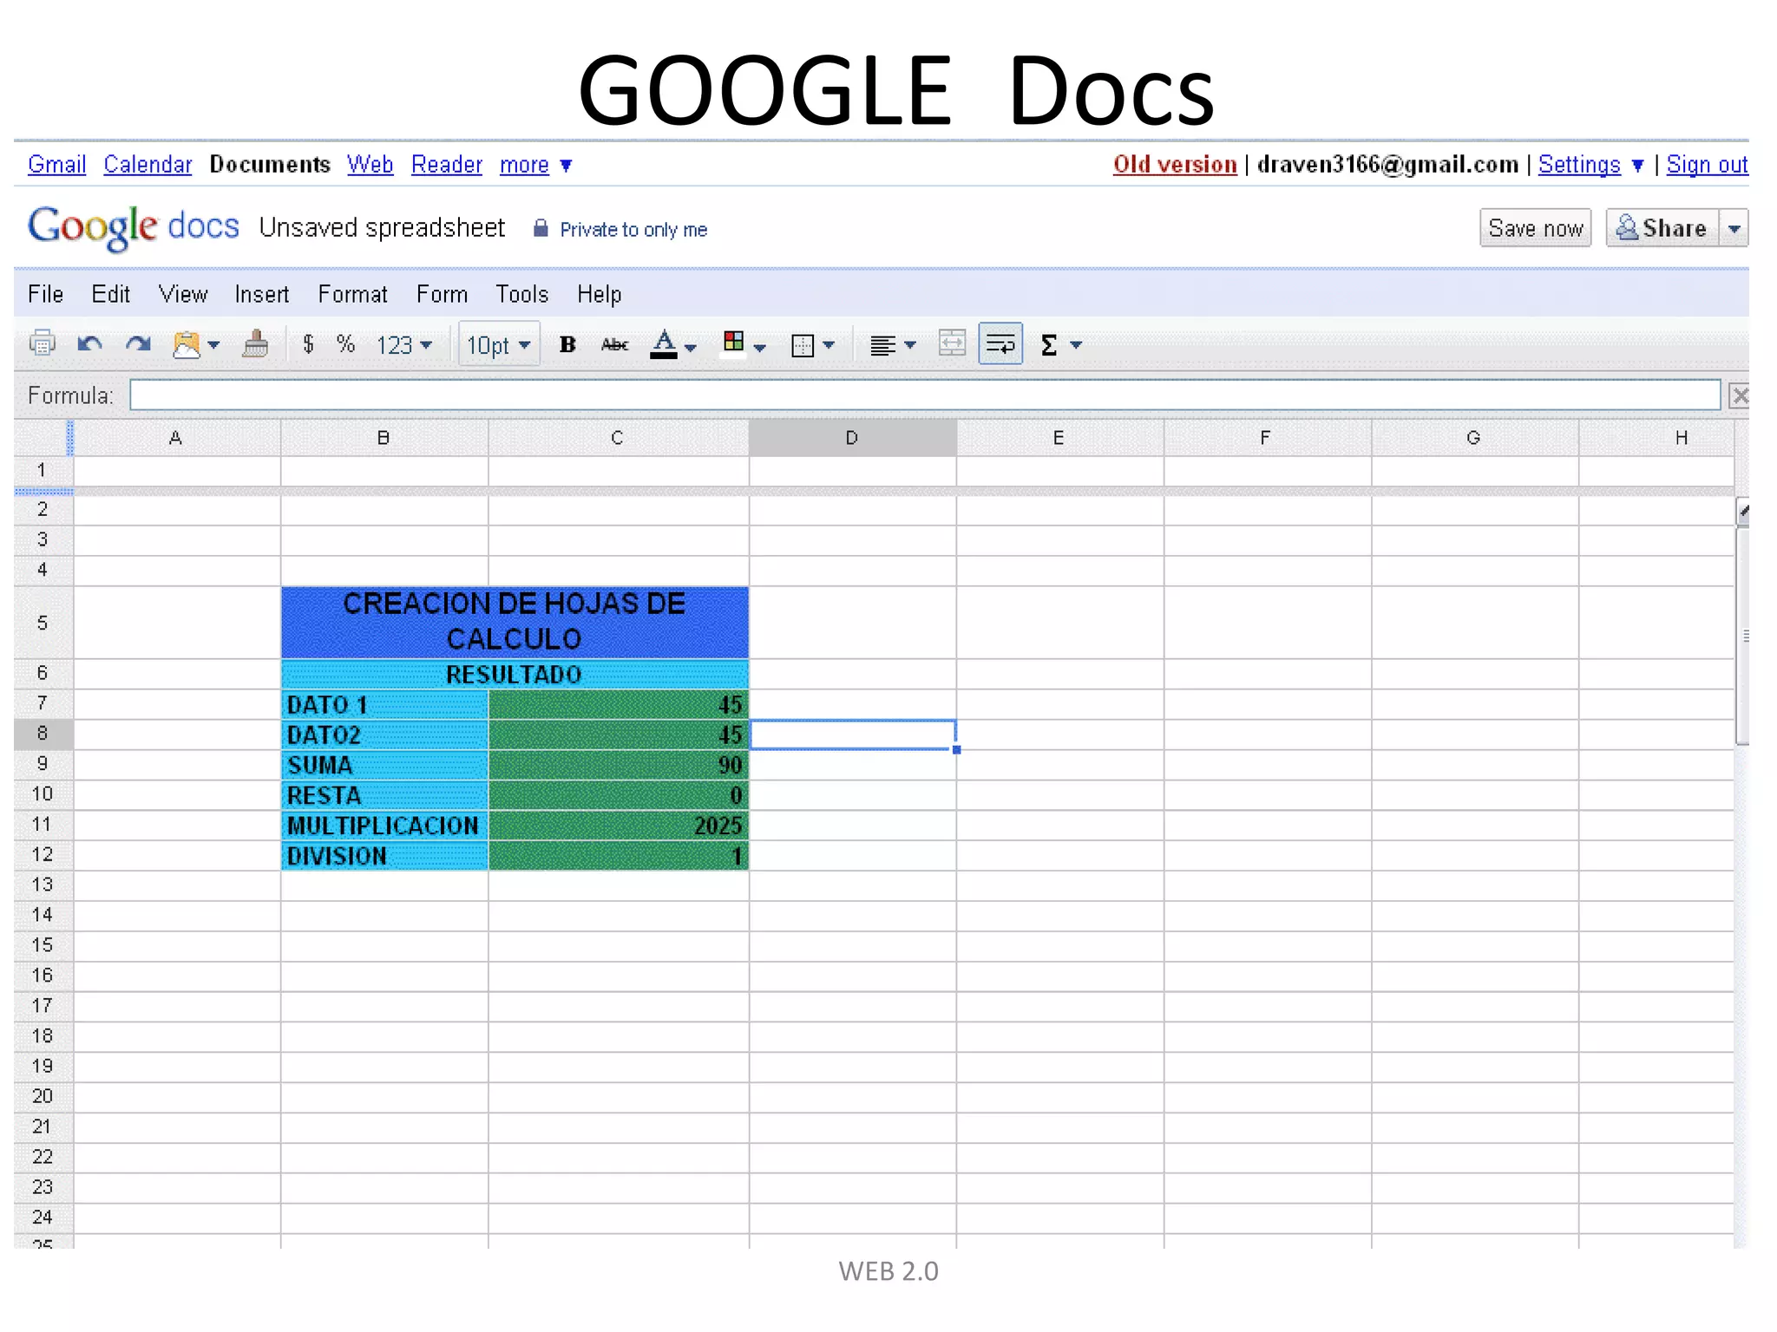Image resolution: width=1777 pixels, height=1332 pixels.
Task: Toggle strikethrough formatting
Action: [614, 345]
